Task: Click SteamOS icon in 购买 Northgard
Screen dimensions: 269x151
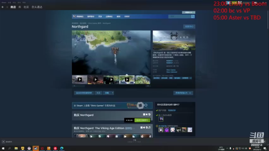Action: (x=149, y=114)
